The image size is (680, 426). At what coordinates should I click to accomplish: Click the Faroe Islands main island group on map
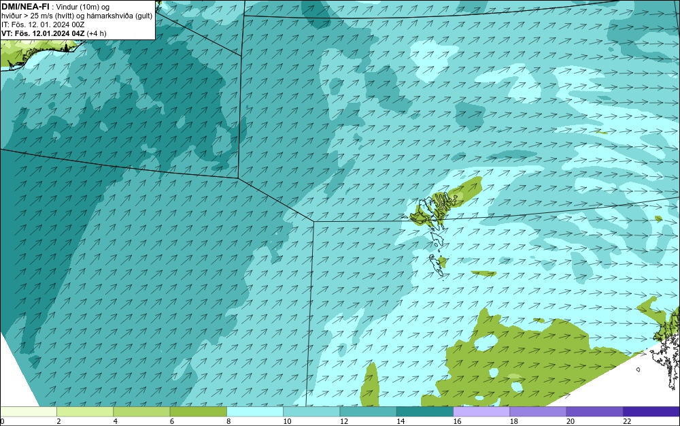click(x=434, y=210)
